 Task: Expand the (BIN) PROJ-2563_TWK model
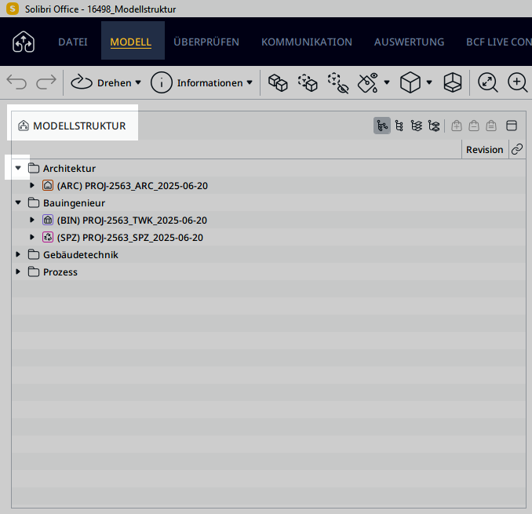(x=32, y=220)
